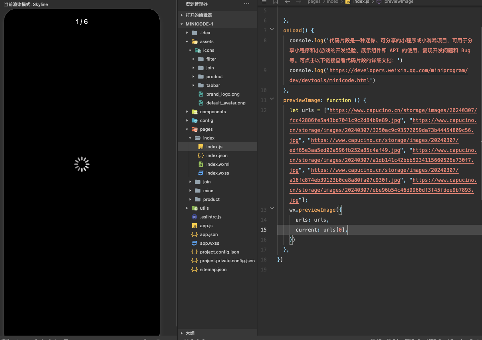Click the JSON icon beside index.json
Image resolution: width=482 pixels, height=340 pixels.
tap(201, 155)
